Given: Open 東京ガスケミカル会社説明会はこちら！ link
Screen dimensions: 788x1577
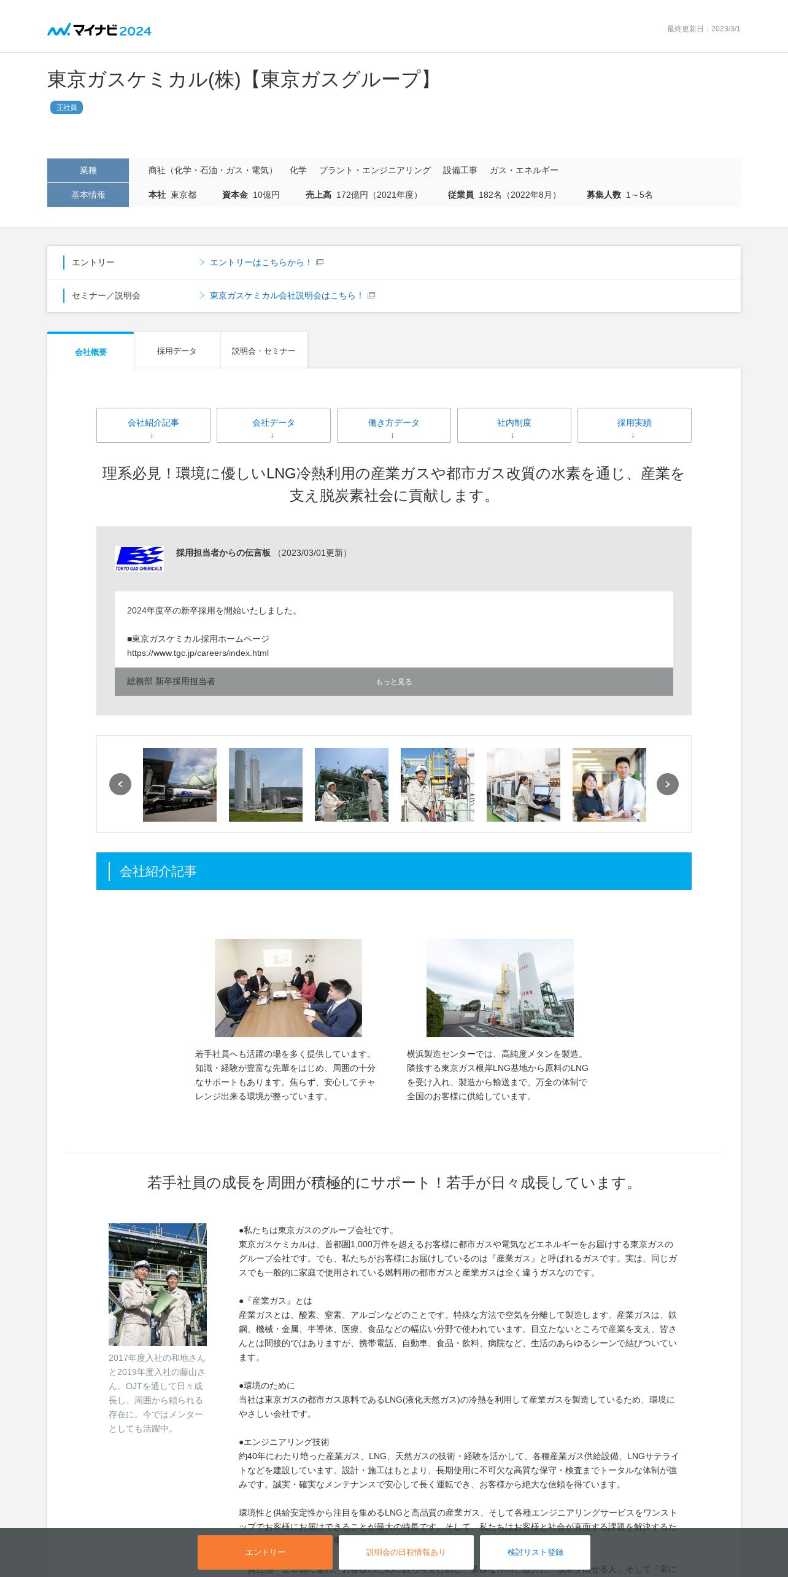Looking at the screenshot, I should tap(286, 295).
